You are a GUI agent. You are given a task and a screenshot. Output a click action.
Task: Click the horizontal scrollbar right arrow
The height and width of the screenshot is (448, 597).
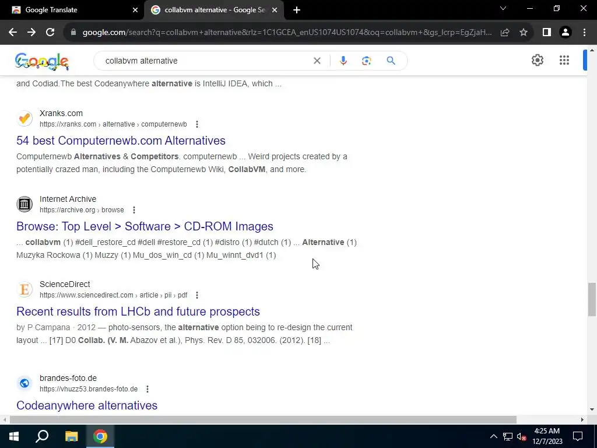(582, 420)
